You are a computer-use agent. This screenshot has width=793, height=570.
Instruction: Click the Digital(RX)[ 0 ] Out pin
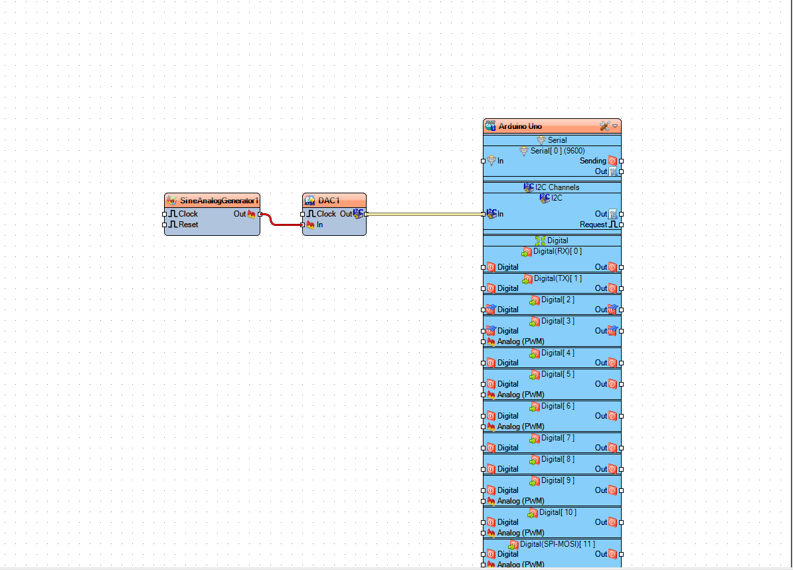click(x=622, y=267)
